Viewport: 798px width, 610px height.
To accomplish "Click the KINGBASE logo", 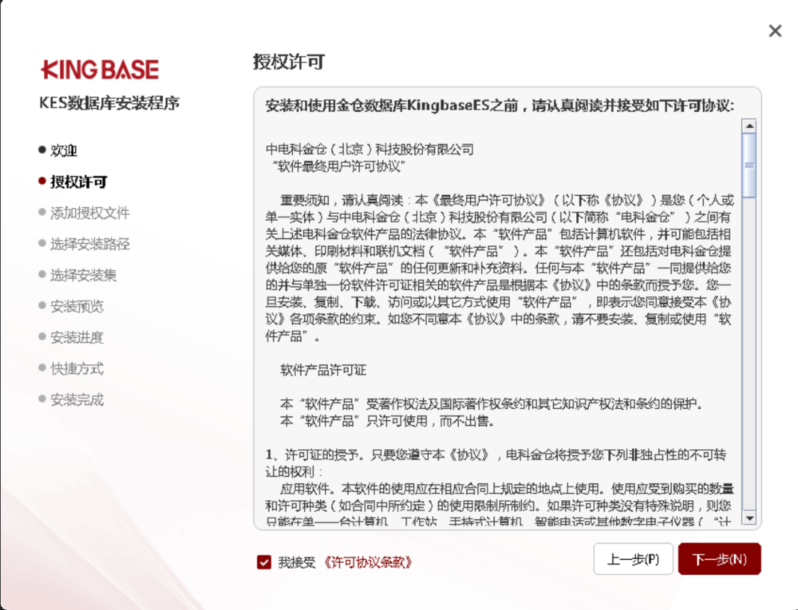I will [x=100, y=70].
